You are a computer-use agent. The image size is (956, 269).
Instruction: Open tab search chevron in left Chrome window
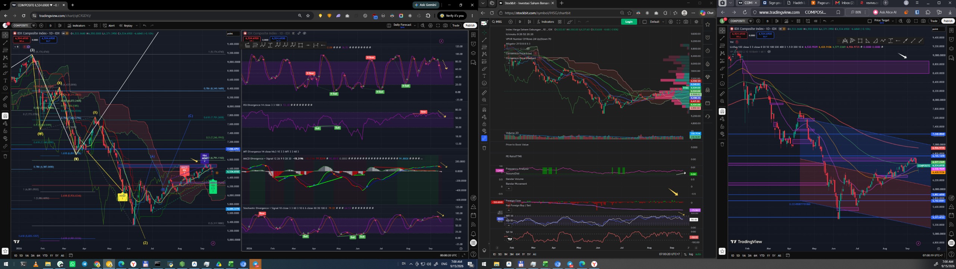5,5
